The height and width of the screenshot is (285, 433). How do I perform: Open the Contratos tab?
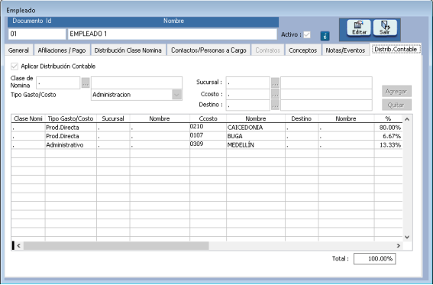267,50
